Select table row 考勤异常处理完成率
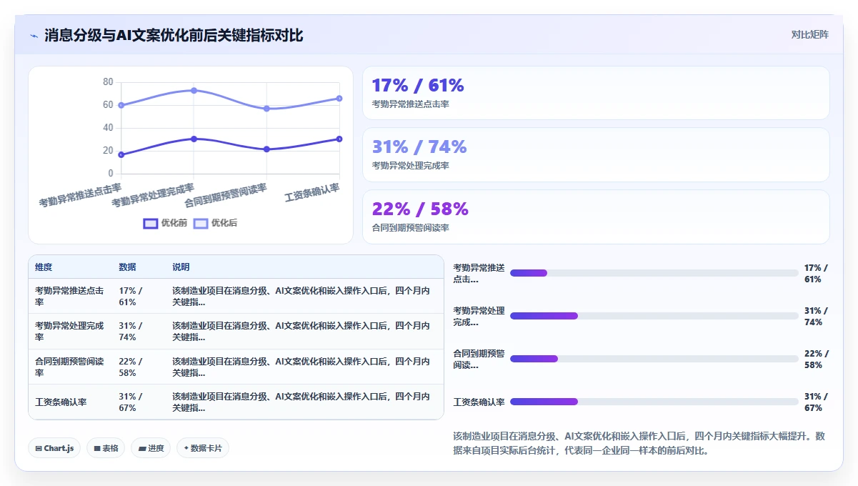This screenshot has width=858, height=486. pos(236,332)
